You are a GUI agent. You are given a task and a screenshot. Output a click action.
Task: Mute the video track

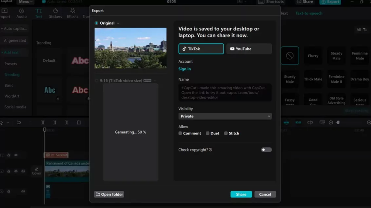(23, 171)
